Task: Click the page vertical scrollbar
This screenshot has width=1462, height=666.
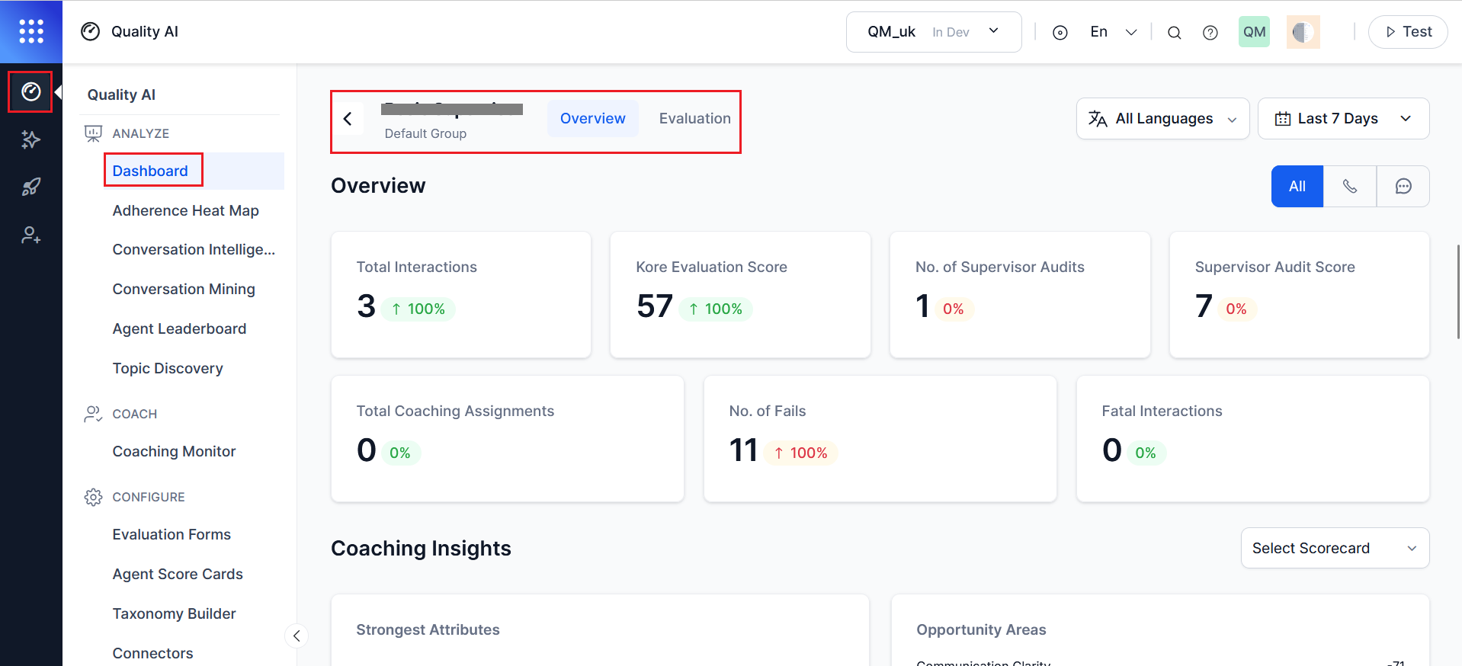Action: [1458, 292]
